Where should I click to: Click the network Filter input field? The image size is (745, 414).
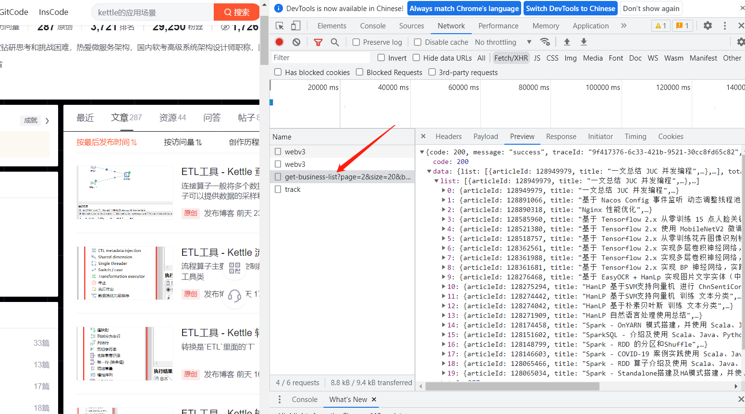click(320, 58)
